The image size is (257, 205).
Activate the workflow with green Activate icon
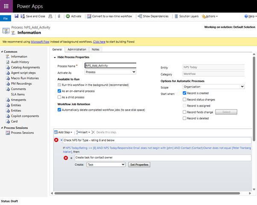73,16
